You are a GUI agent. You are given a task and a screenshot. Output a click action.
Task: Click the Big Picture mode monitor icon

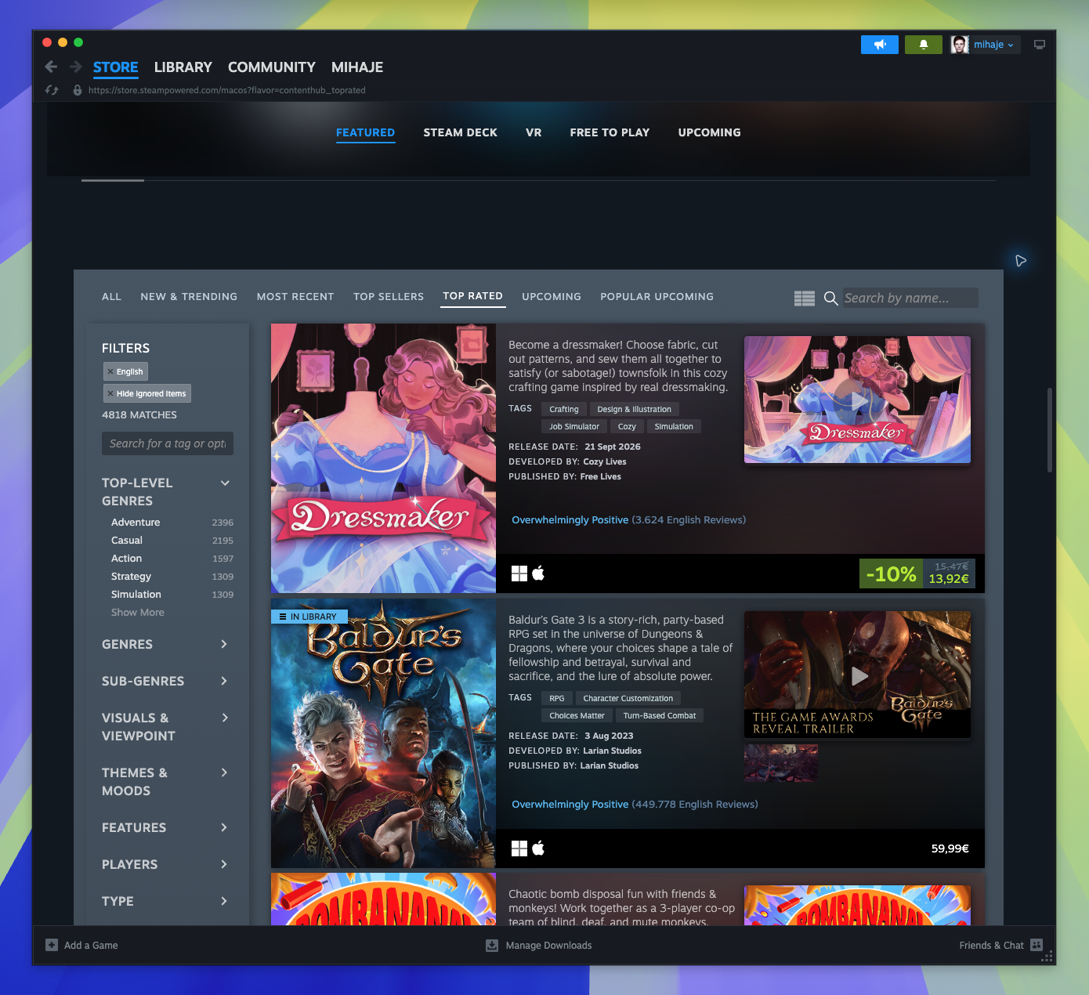(x=1040, y=45)
